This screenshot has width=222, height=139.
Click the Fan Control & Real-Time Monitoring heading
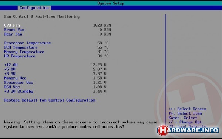coord(42,16)
